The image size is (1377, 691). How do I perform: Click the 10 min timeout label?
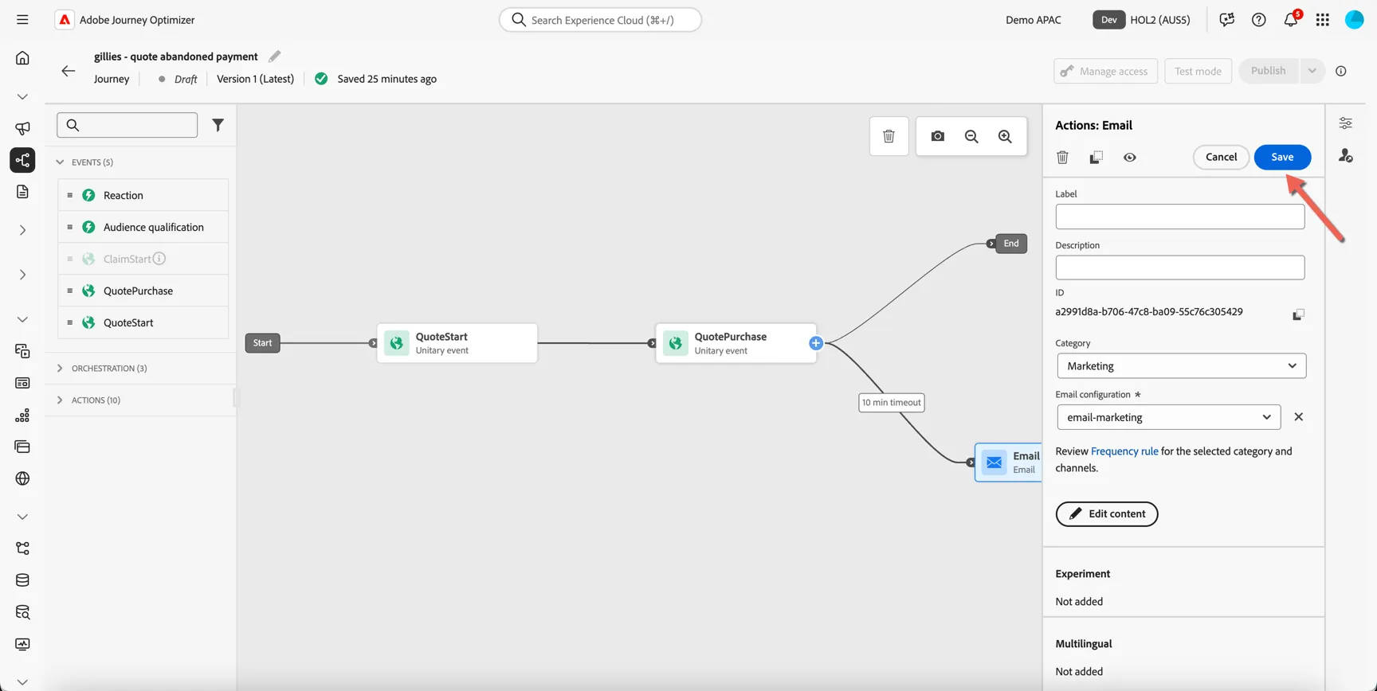(891, 403)
